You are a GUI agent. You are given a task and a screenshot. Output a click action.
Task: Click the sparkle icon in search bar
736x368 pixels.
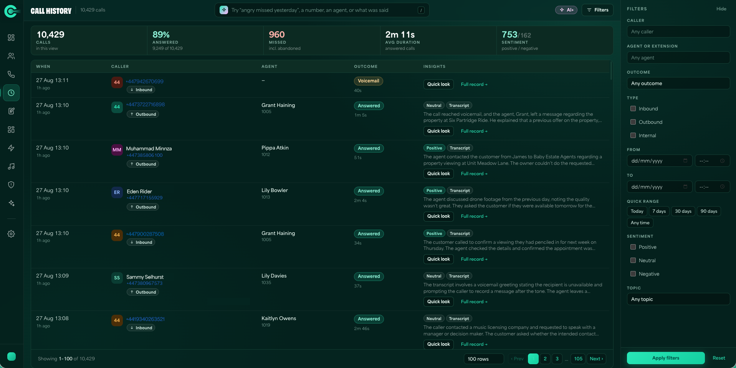(x=224, y=10)
